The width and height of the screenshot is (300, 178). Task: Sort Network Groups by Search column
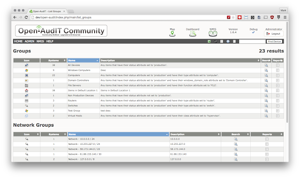tap(236, 134)
